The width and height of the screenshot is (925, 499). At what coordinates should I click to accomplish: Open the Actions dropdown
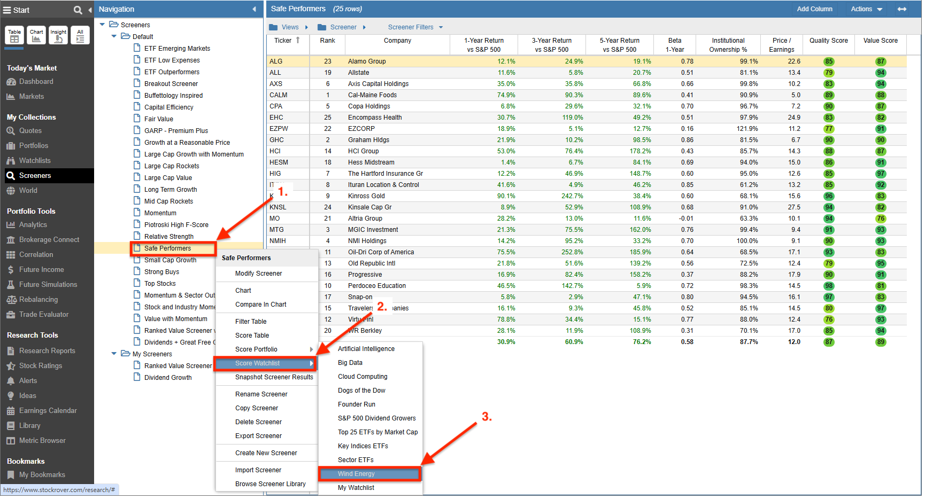click(866, 9)
